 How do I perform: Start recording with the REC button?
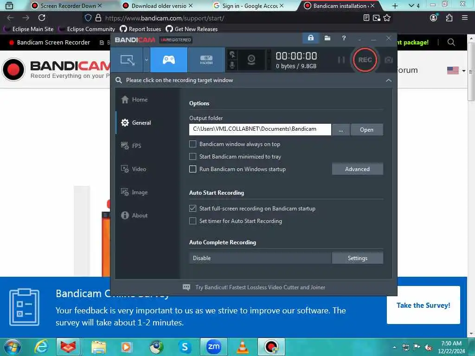[365, 60]
